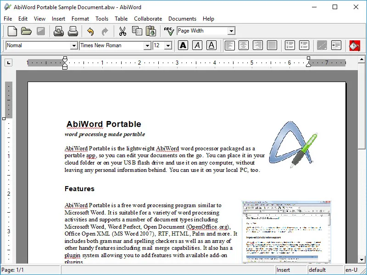Open the Format menu
Viewport: 367px width, 275px height.
tap(80, 19)
